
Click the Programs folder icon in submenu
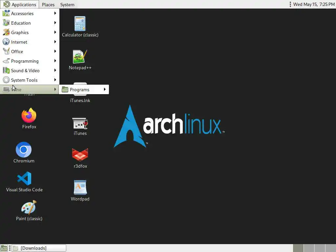(x=65, y=89)
